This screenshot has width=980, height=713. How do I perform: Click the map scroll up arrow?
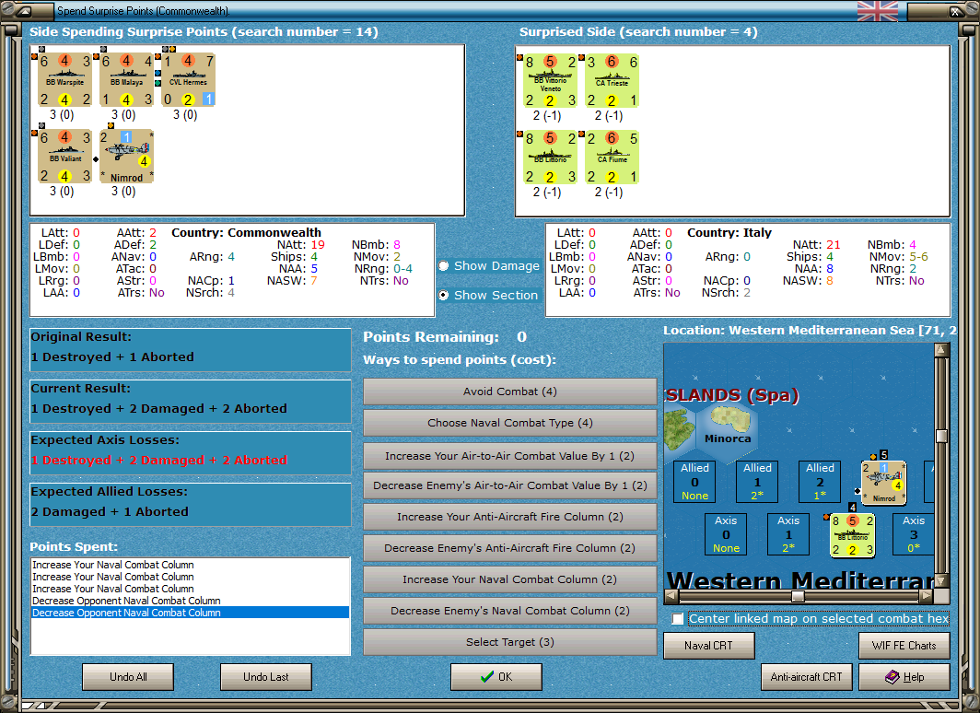[941, 350]
